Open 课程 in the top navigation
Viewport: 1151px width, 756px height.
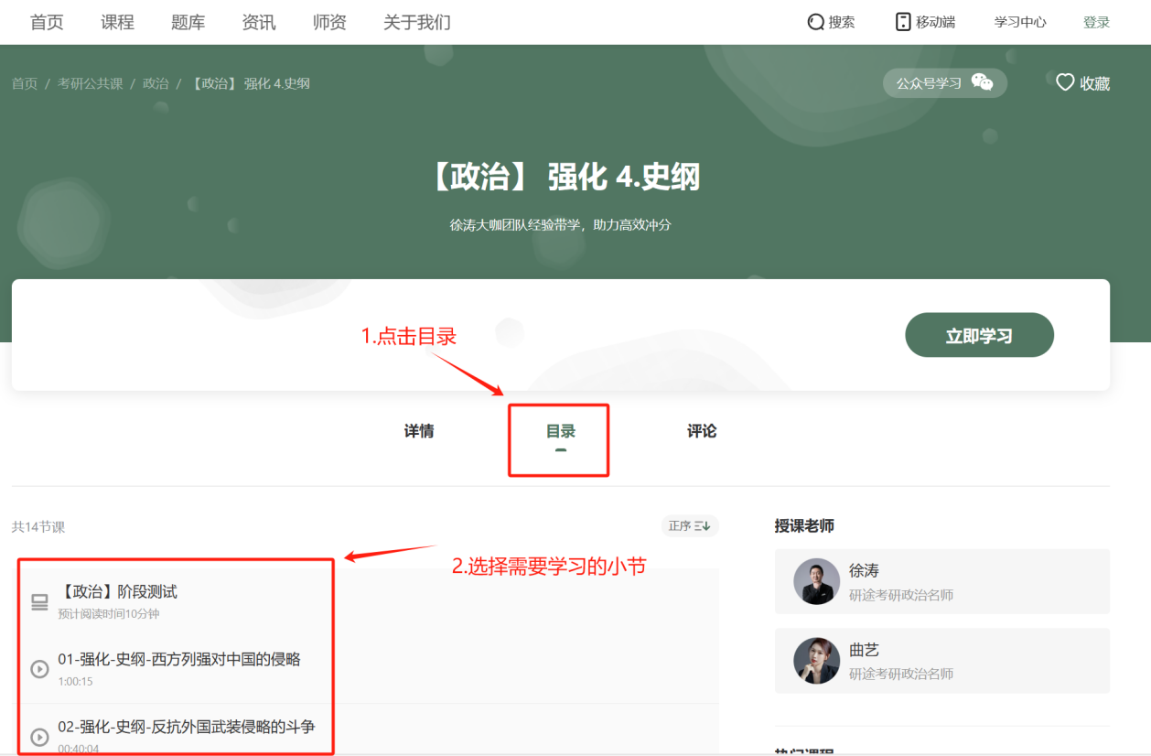[117, 22]
